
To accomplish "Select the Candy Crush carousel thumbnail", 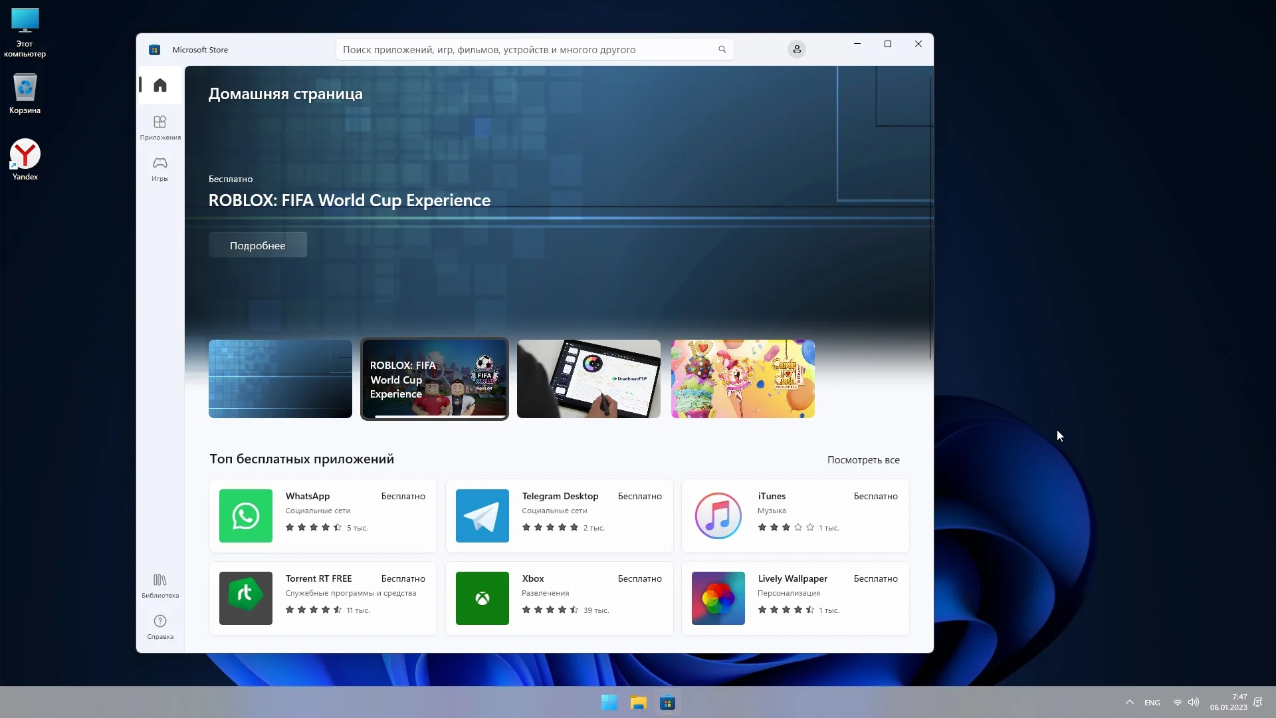I will click(x=742, y=379).
